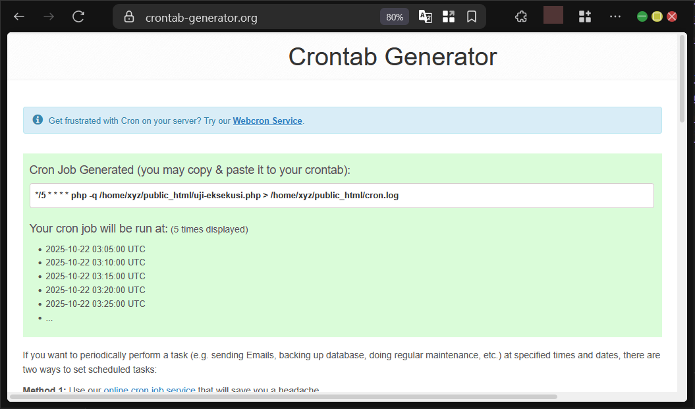Maximize window with the yellow button
This screenshot has height=409, width=695.
click(657, 16)
